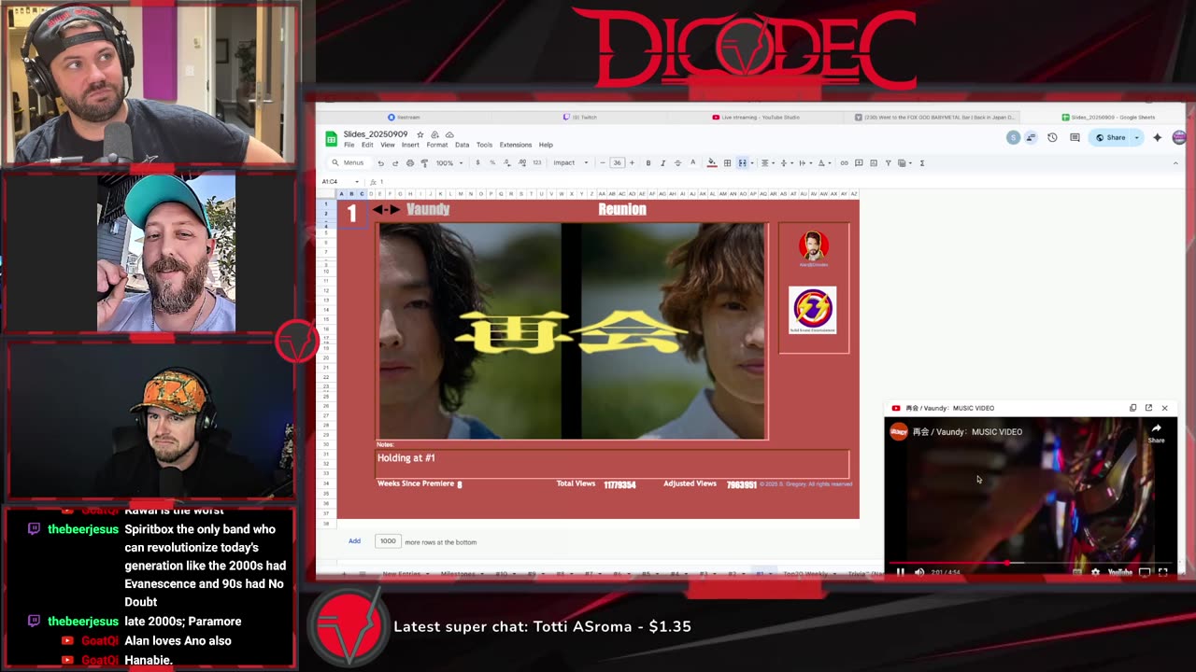
Task: Open the Name box dropdown showing A1:C4
Action: pos(356,182)
